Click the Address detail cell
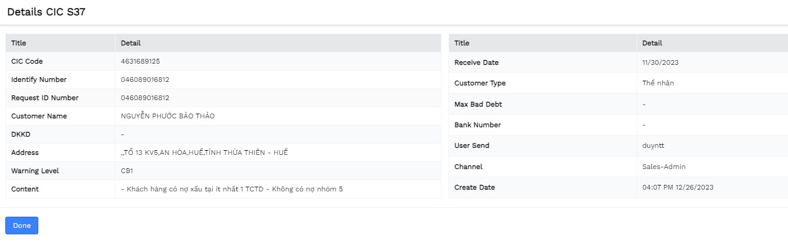The image size is (788, 242). coord(278,153)
